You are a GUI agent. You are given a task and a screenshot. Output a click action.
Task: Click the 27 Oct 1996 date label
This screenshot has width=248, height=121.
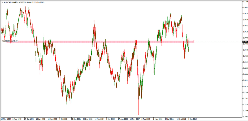(30, 119)
